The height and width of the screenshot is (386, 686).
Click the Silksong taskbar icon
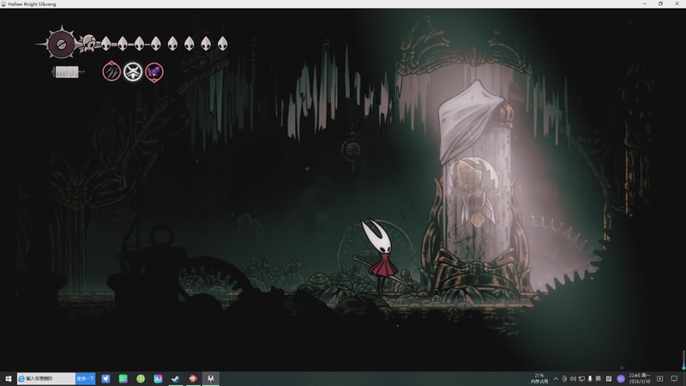point(210,378)
